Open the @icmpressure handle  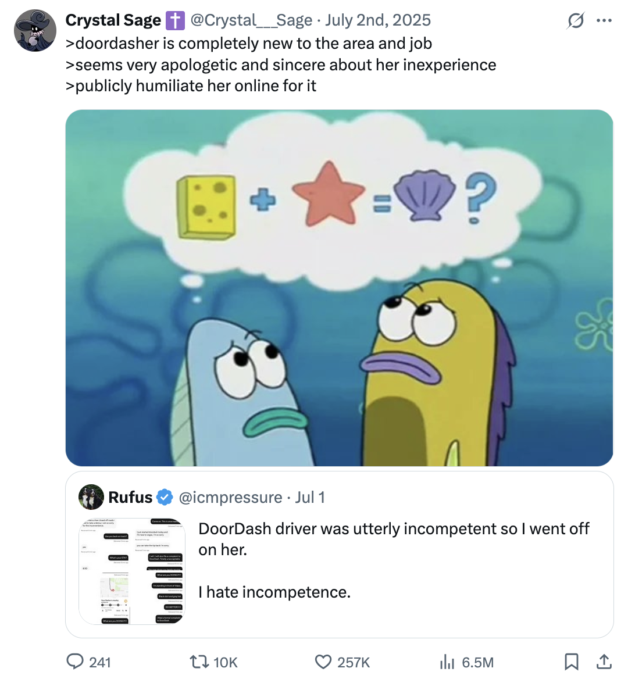pyautogui.click(x=230, y=498)
